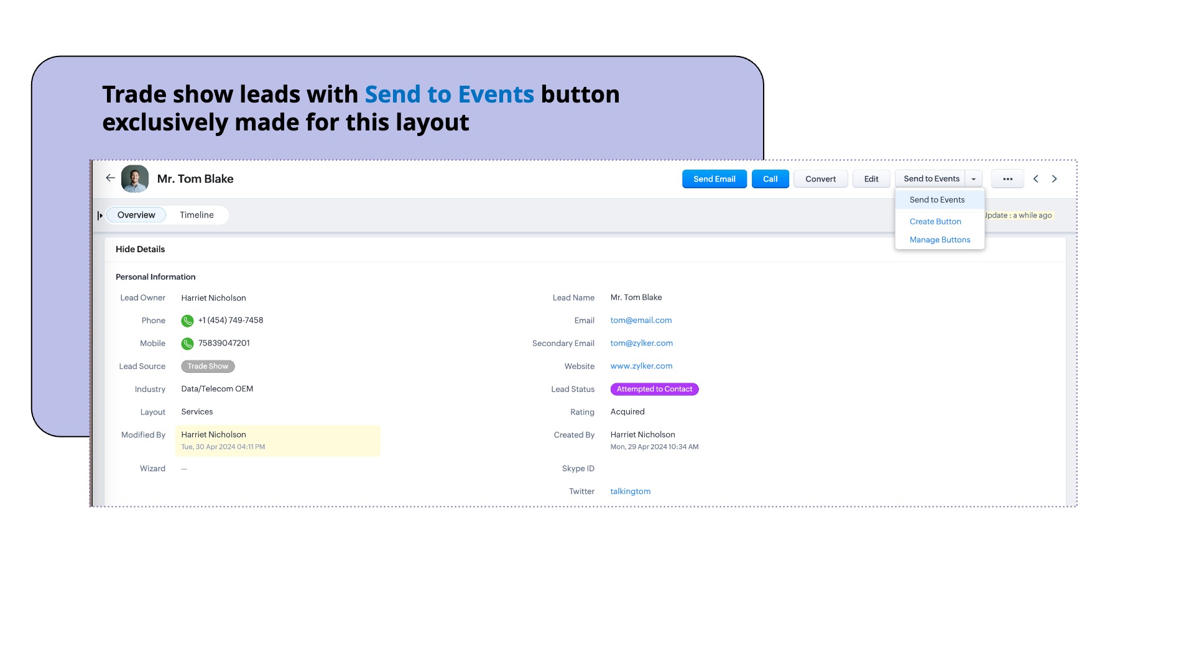Switch to the Timeline tab

[197, 215]
